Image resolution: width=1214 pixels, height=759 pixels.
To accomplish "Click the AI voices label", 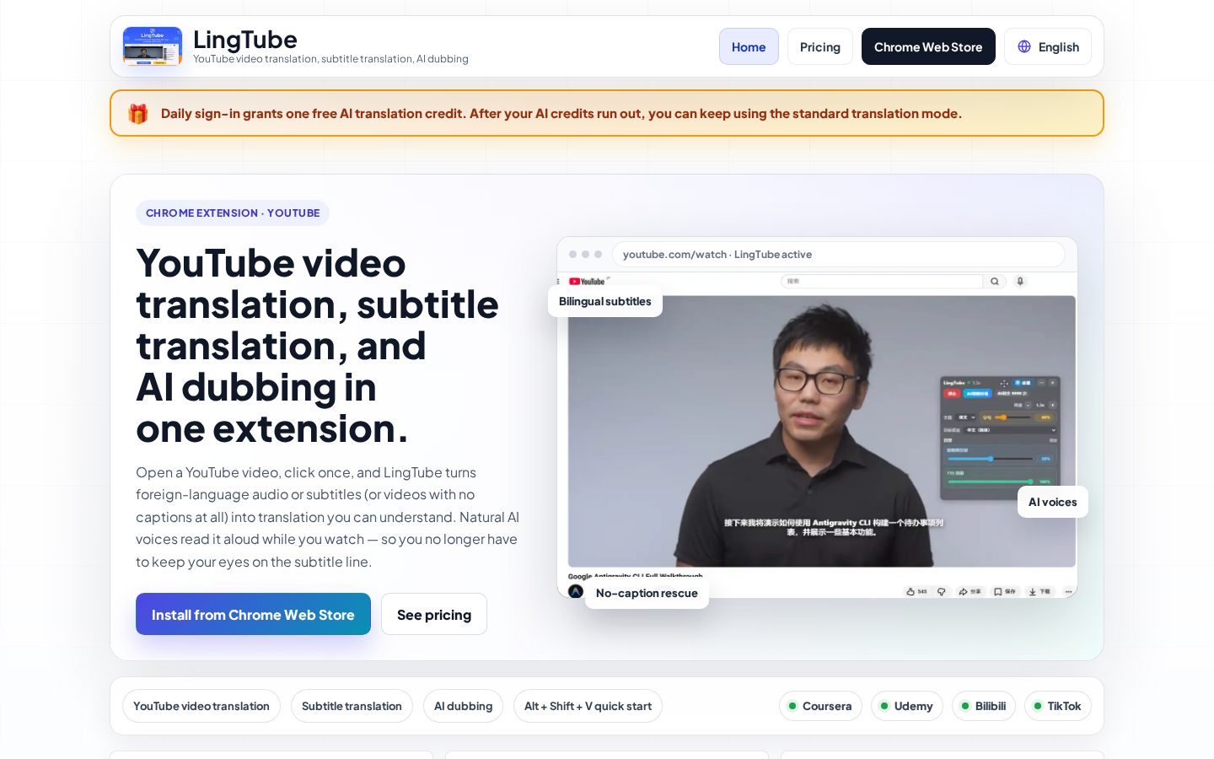I will click(x=1053, y=502).
